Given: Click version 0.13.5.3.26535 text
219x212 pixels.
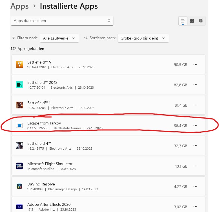Looking at the screenshot, I should [38, 128].
